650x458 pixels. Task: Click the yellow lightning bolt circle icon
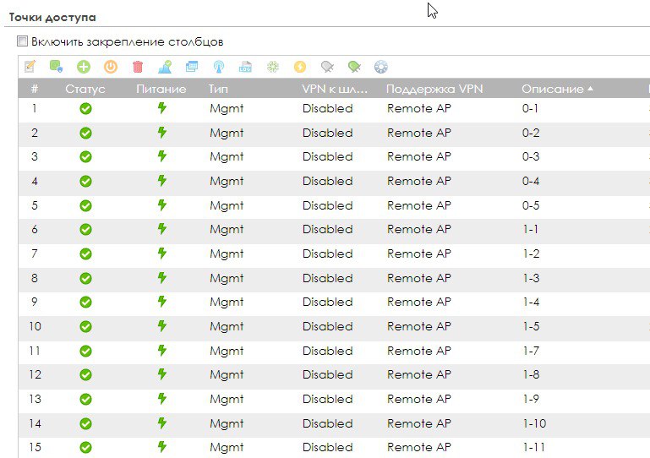300,67
